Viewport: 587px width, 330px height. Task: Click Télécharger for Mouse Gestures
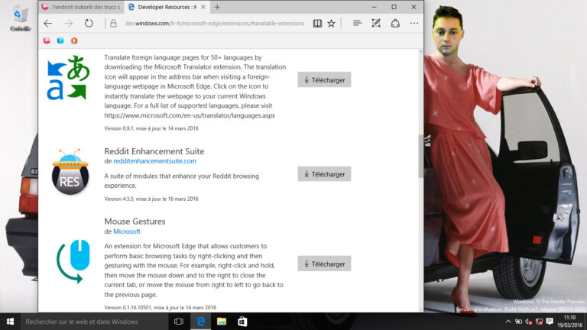(x=324, y=264)
